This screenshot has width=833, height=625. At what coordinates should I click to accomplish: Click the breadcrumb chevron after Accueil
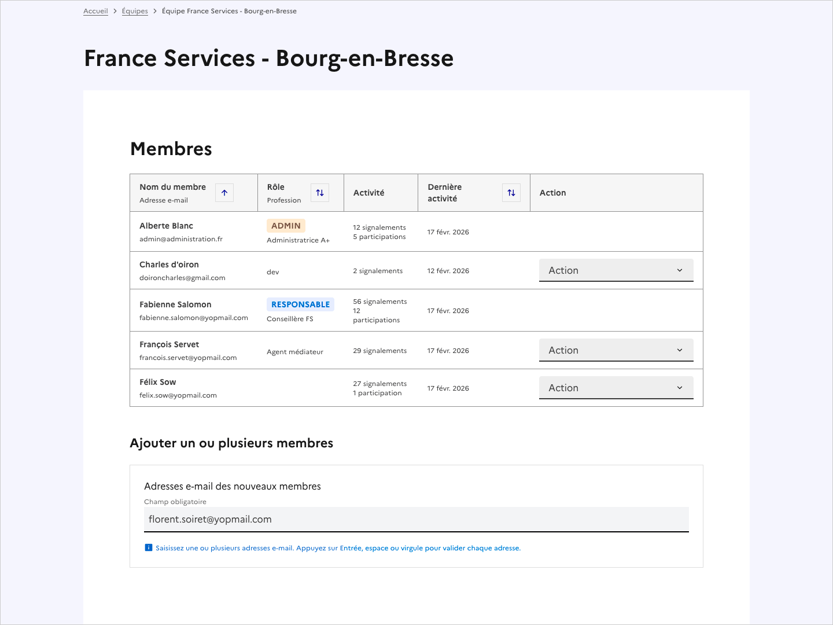coord(115,11)
